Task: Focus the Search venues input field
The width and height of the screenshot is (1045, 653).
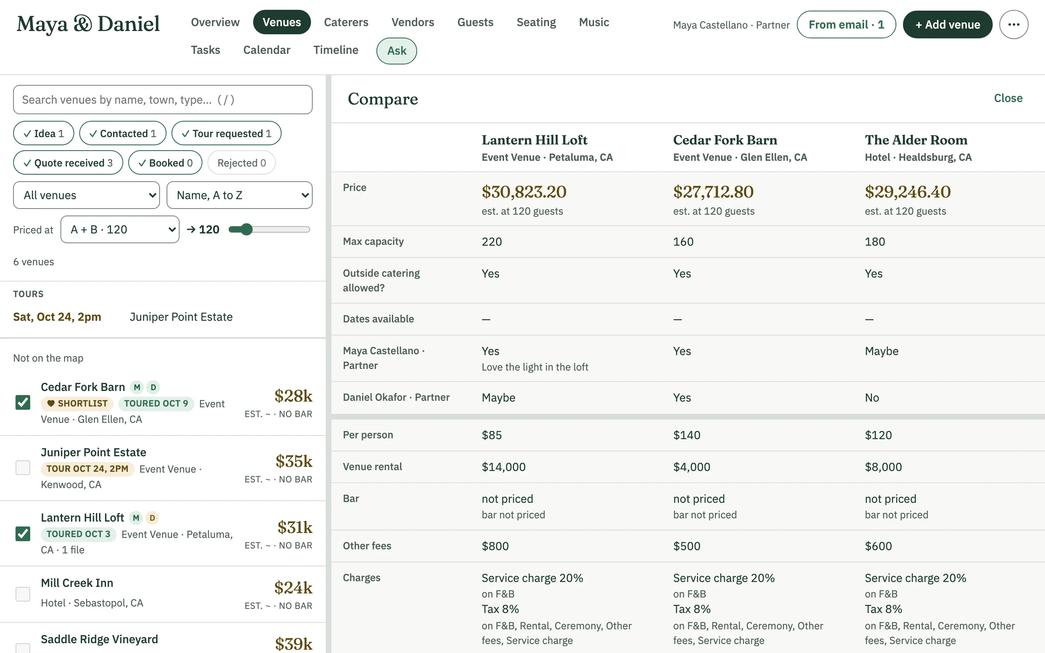Action: pos(163,100)
